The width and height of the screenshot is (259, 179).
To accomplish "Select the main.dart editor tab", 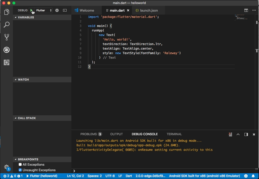I will tap(117, 10).
